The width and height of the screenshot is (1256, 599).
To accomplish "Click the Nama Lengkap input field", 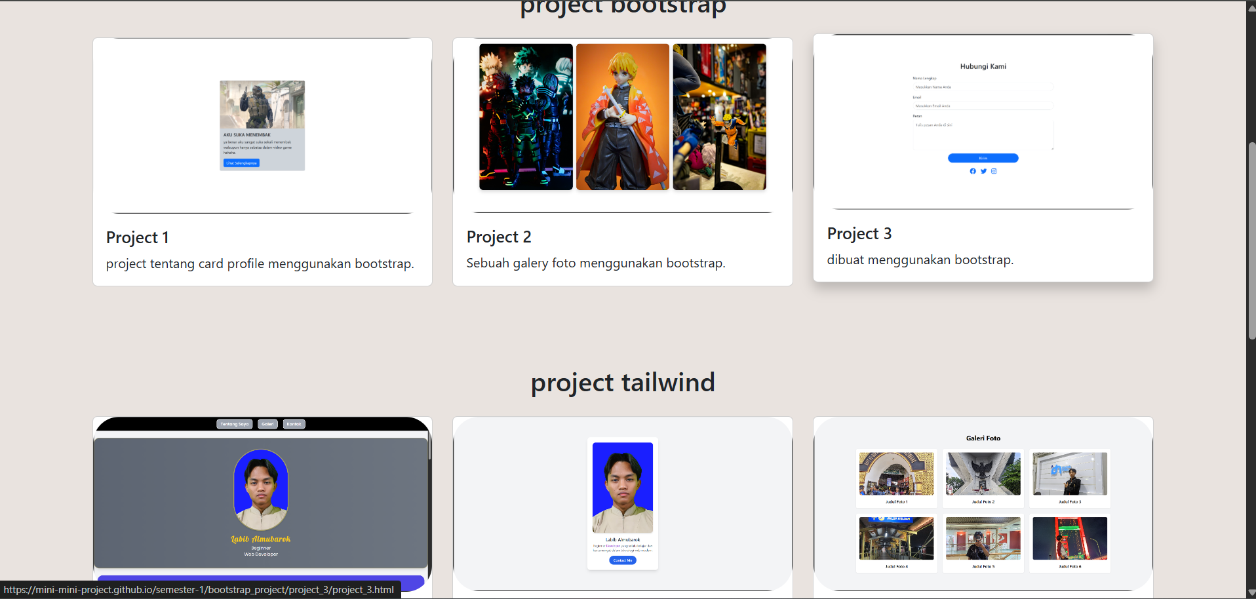I will [983, 87].
